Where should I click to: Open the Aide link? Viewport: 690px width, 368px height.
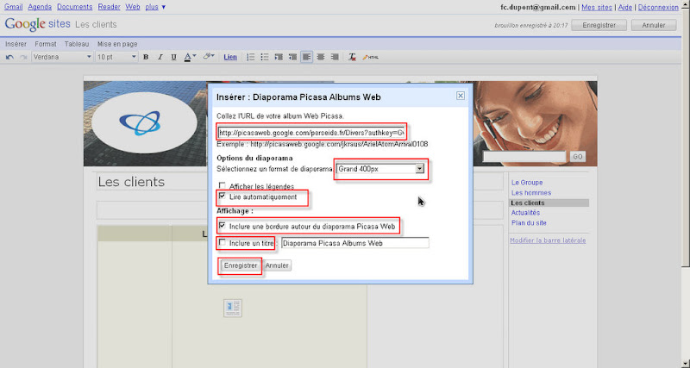[x=624, y=8]
